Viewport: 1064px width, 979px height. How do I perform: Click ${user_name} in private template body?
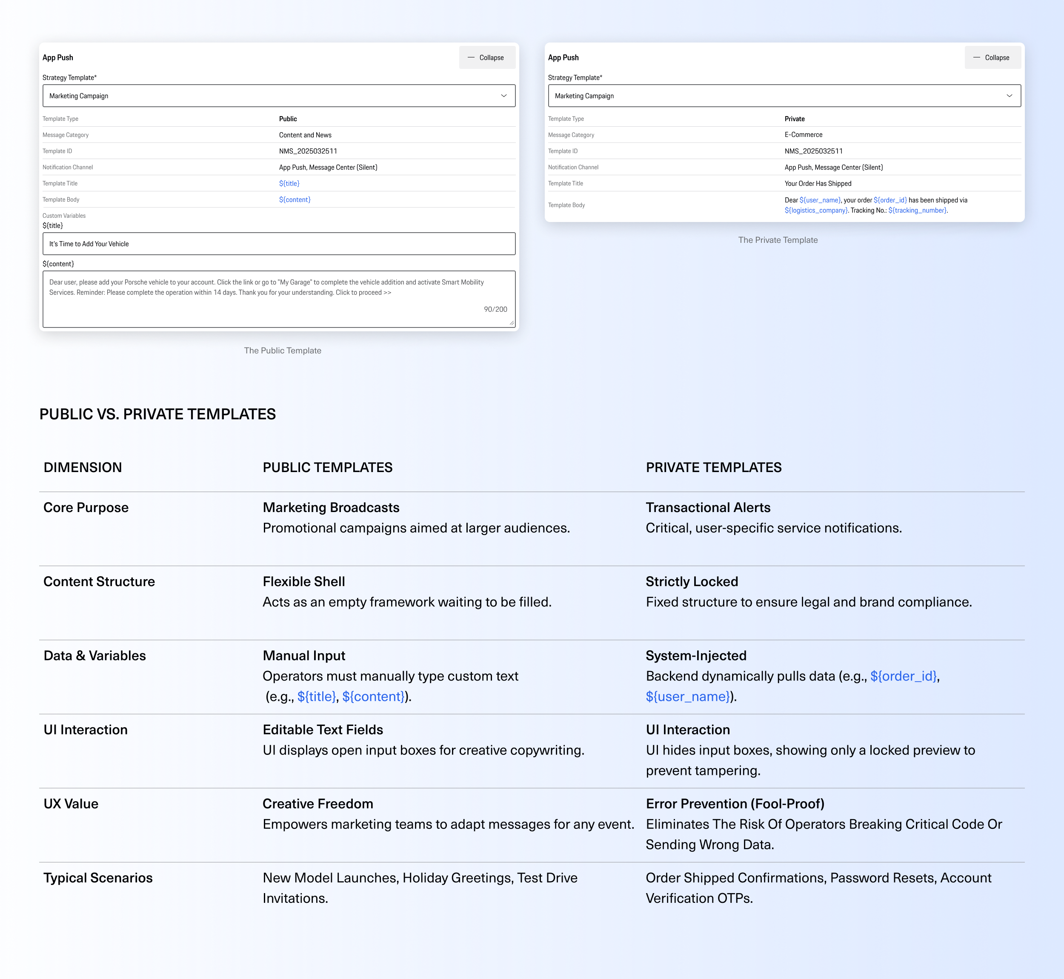(820, 200)
